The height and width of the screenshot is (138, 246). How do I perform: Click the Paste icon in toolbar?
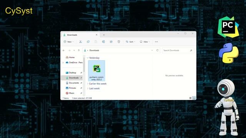(96, 42)
